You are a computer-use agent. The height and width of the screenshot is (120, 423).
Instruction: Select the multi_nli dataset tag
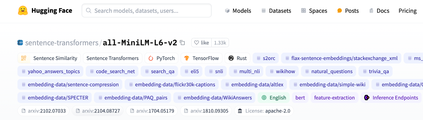pyautogui.click(x=246, y=71)
